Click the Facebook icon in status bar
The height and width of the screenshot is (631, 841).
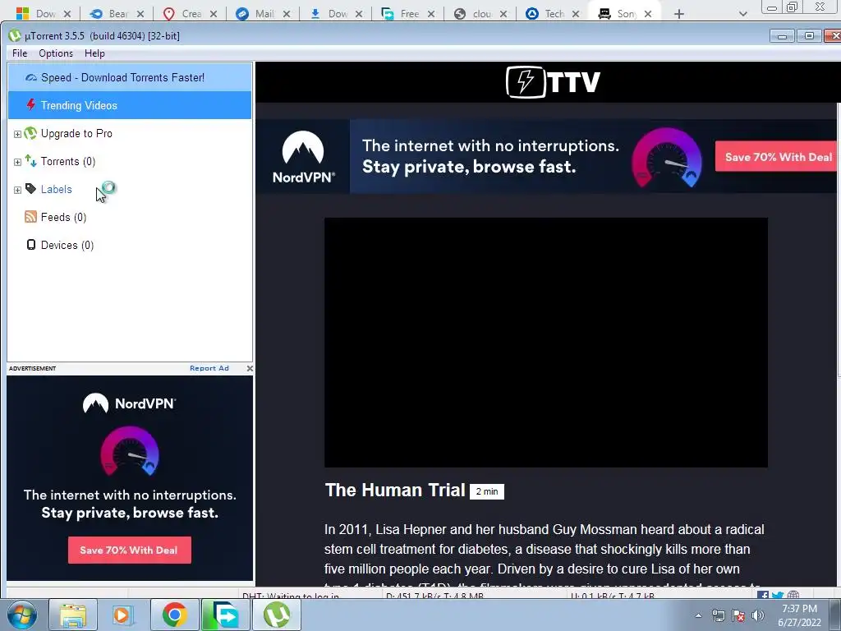tap(762, 595)
